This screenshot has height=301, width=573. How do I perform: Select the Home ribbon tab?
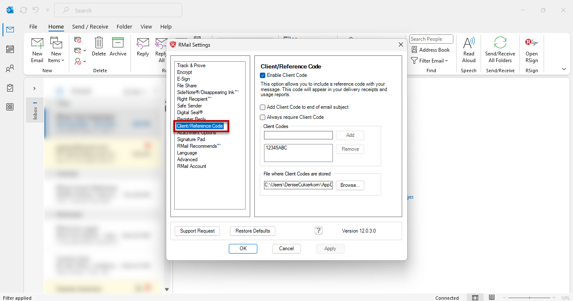pyautogui.click(x=56, y=26)
